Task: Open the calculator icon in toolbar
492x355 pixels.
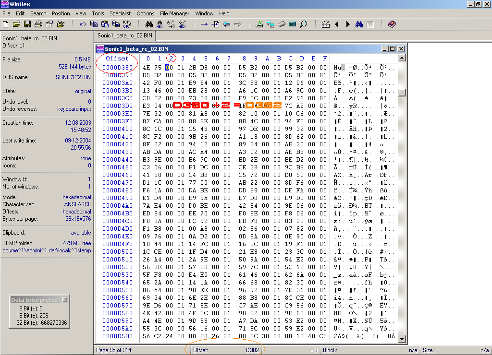Action: [x=293, y=24]
